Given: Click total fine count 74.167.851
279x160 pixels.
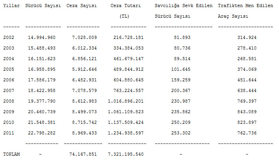Looking at the screenshot, I should point(83,154).
